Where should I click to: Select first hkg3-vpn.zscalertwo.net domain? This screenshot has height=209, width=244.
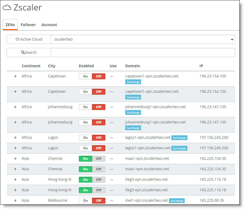(x=146, y=179)
